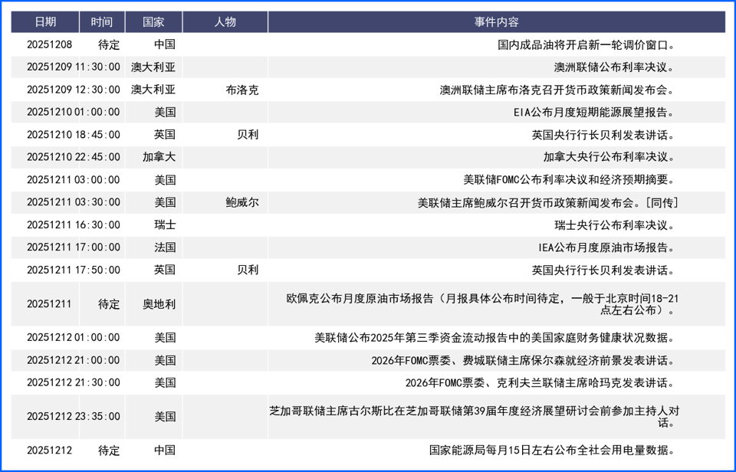The width and height of the screenshot is (736, 472).
Task: Click the 人物 column header
Action: [223, 21]
